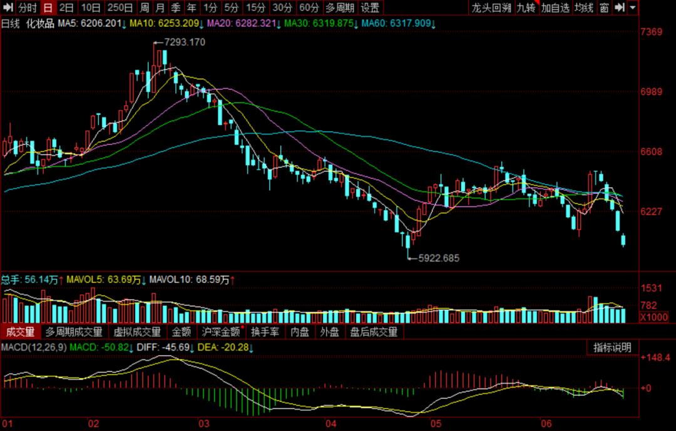Screen dimensions: 676x431
Task: Select the 盘后成交量 tab
Action: point(374,332)
